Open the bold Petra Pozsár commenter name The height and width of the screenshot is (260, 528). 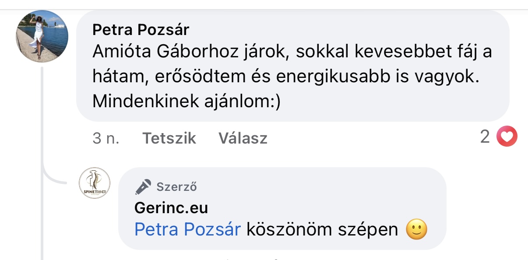click(x=141, y=30)
